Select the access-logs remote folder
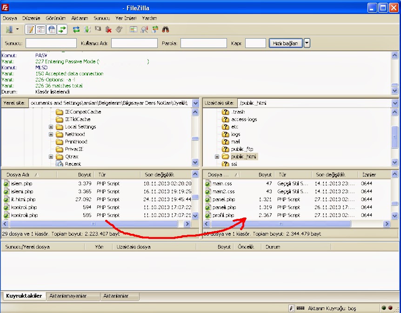The height and width of the screenshot is (313, 401). (244, 119)
